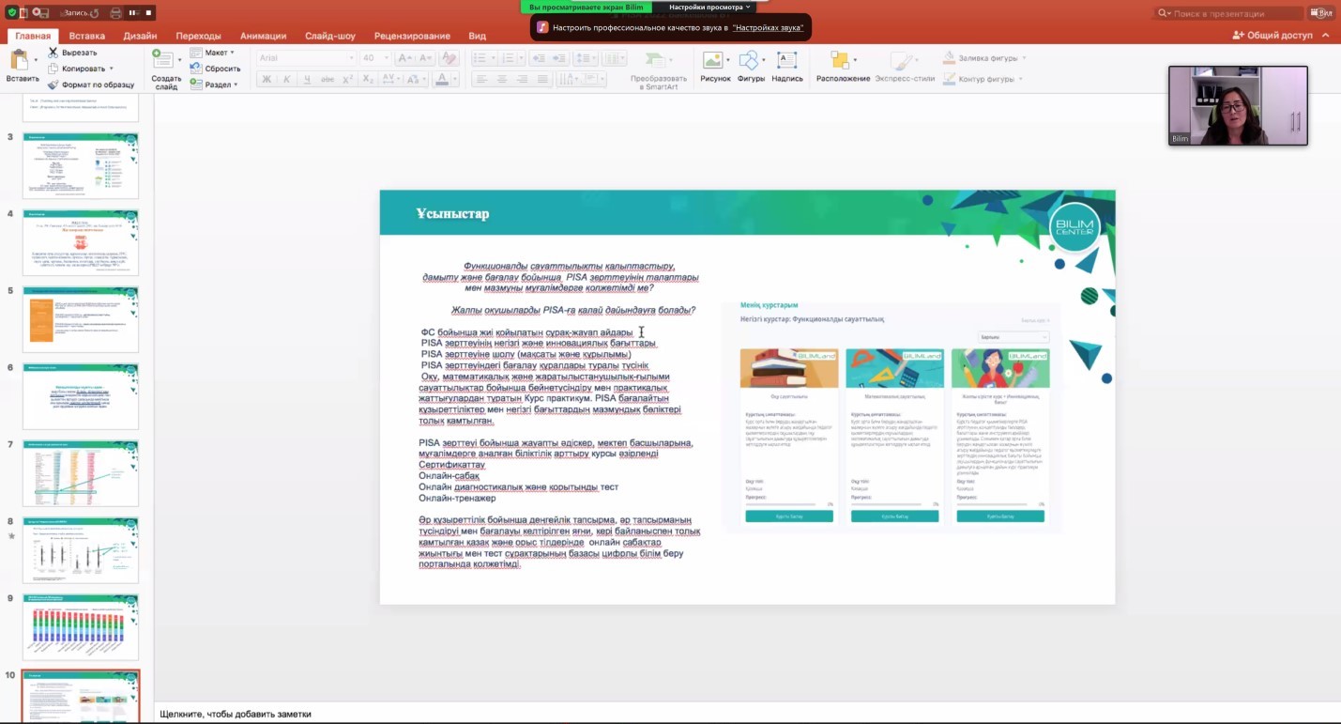Switch to the Слайд-шоу tab
The height and width of the screenshot is (724, 1341).
pos(329,36)
